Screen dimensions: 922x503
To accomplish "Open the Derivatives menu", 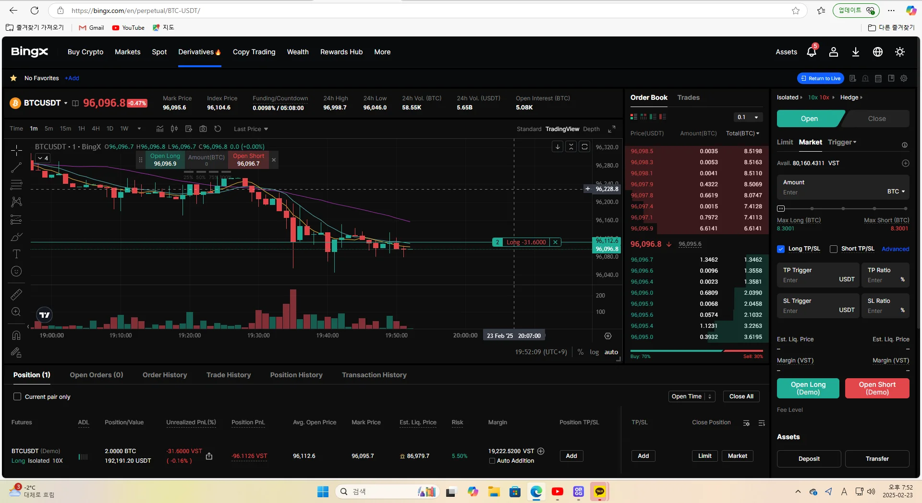I will (x=199, y=52).
